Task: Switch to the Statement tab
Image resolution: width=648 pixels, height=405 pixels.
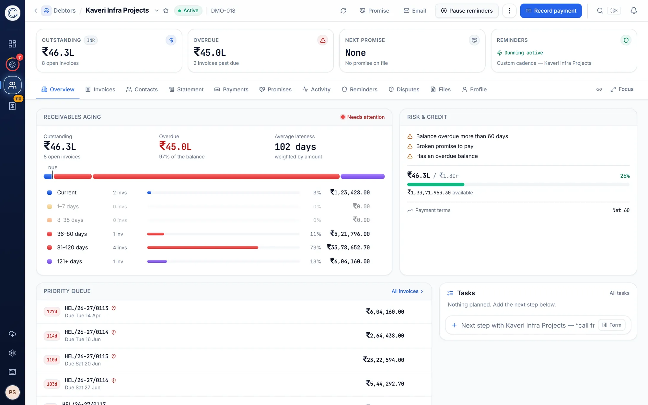Action: click(186, 89)
